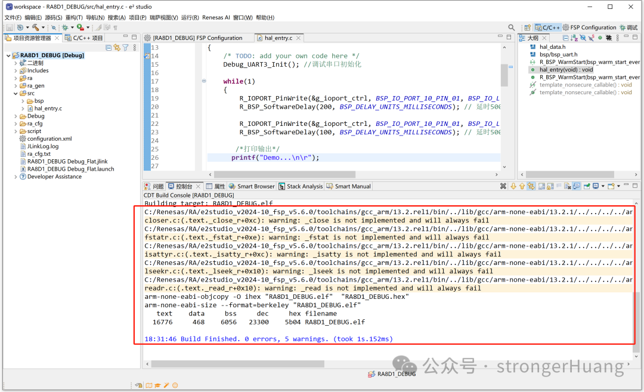This screenshot has height=392, width=644.
Task: Expand bsp folder under src
Action: click(x=23, y=101)
